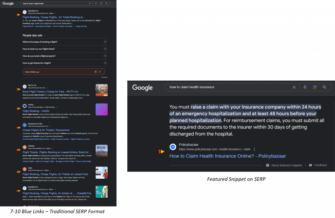Click Feedback below the People also ask box
Viewport: 335px width, 218px height.
(x=104, y=77)
